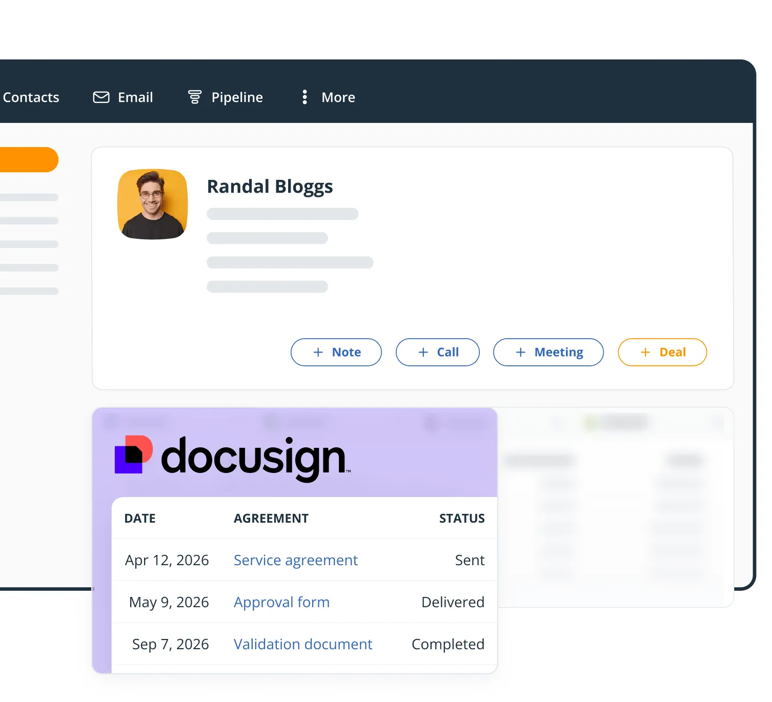Click the Sent status value
Viewport: 772px width, 702px height.
pyautogui.click(x=470, y=560)
